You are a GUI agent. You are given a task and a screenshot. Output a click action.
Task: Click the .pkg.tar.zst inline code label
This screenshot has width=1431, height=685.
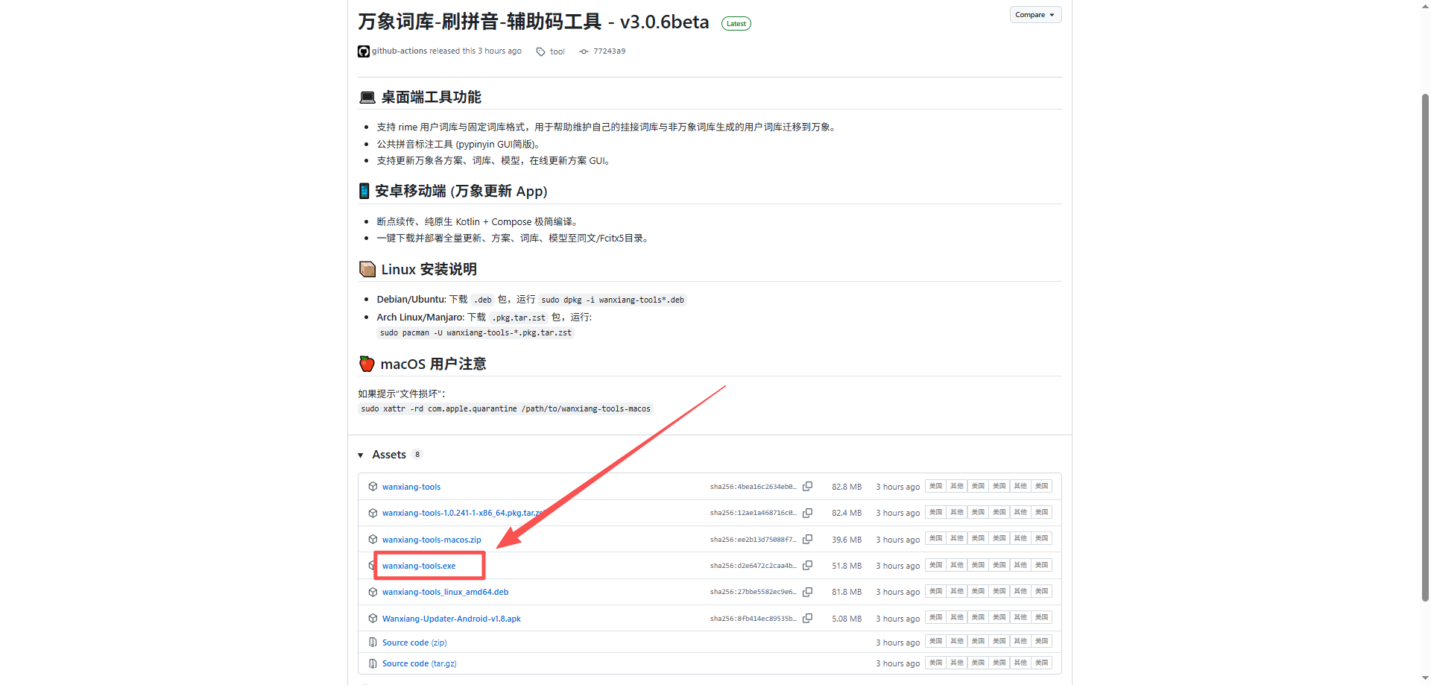(519, 318)
